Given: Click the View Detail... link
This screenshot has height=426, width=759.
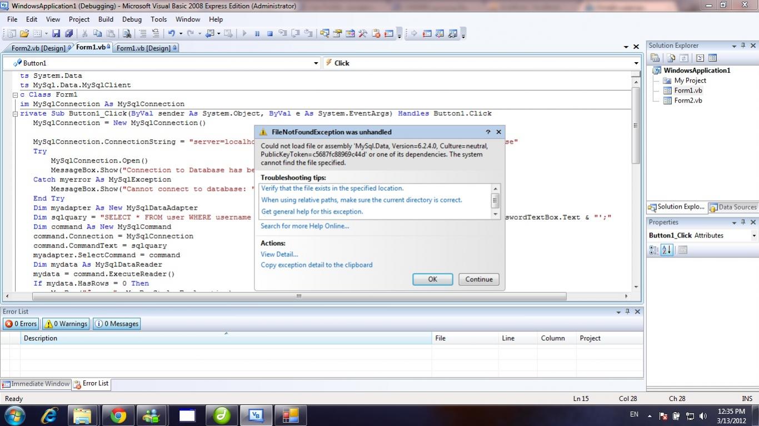Looking at the screenshot, I should [x=279, y=254].
